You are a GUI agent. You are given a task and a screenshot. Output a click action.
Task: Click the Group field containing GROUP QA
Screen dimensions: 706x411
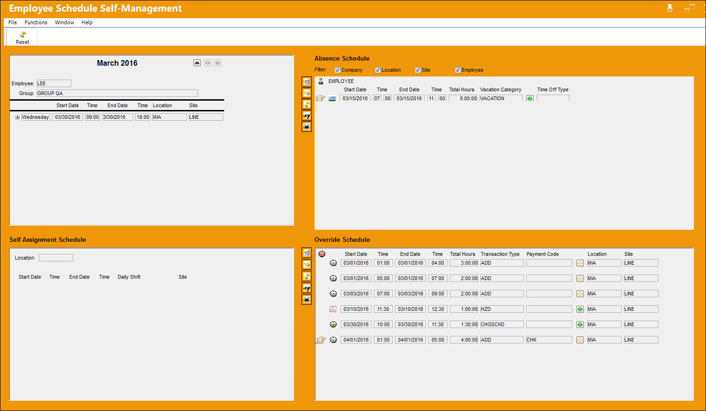click(x=117, y=93)
